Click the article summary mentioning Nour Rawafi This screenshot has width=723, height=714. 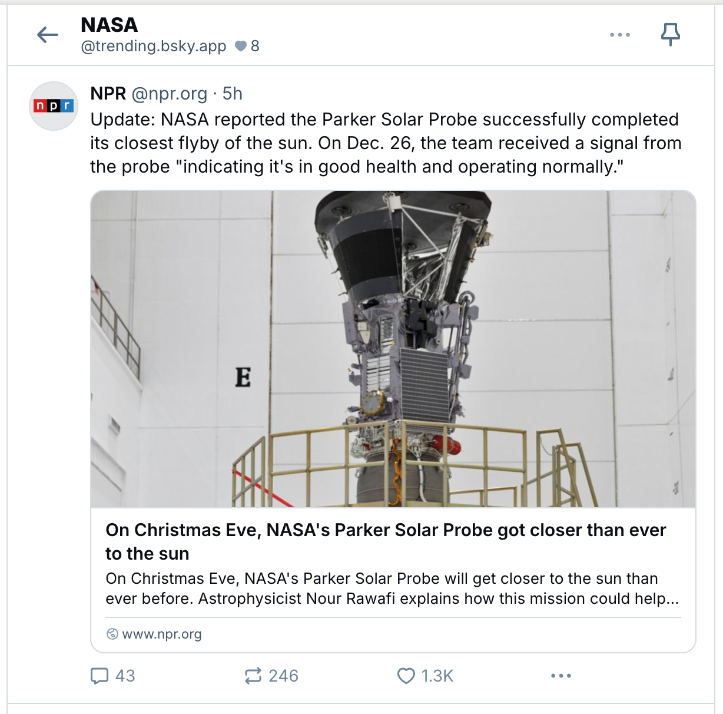(x=392, y=589)
